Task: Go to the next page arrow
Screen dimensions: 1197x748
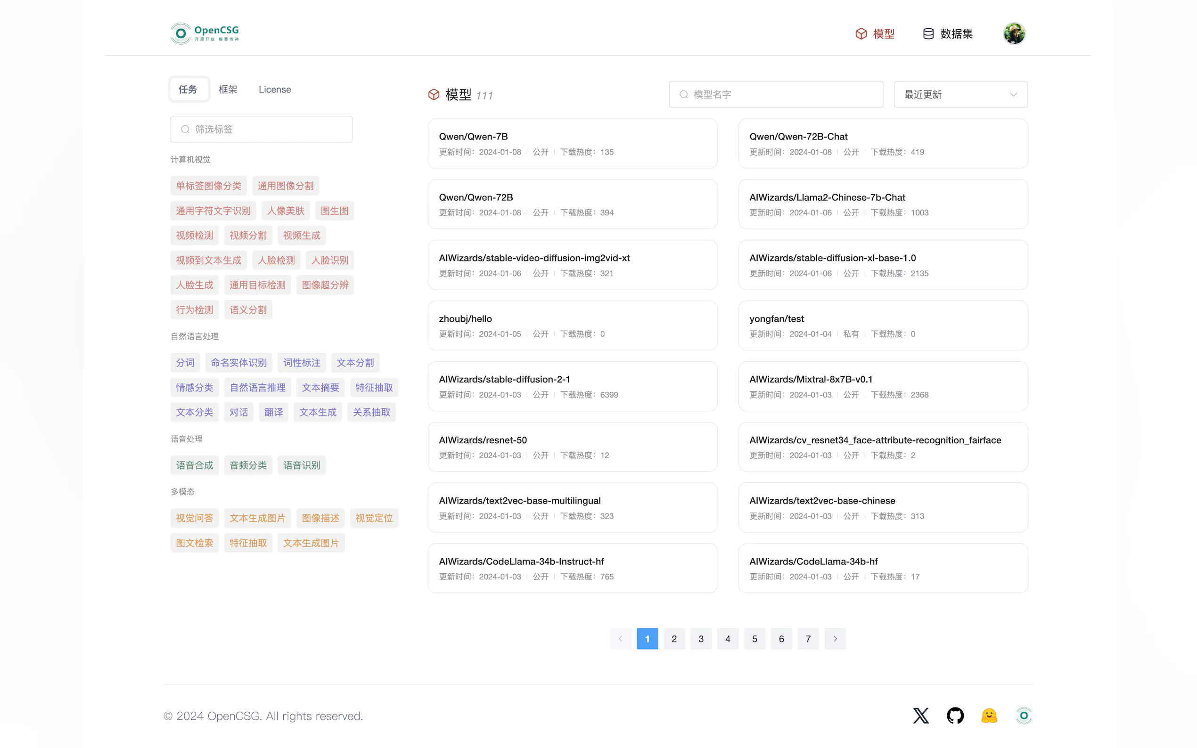Action: pos(835,639)
